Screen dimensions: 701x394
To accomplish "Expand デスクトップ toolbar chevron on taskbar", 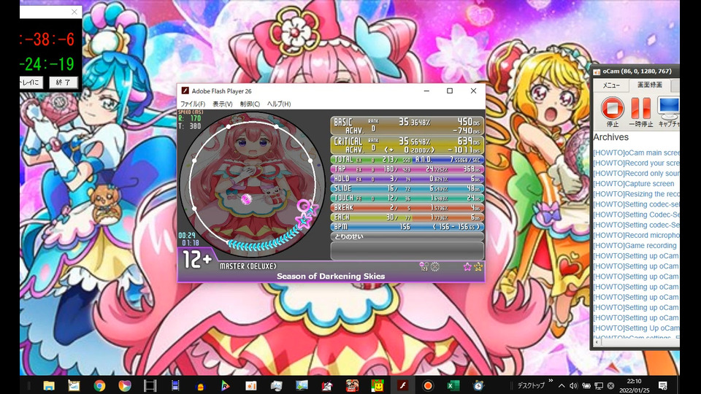I will (551, 381).
